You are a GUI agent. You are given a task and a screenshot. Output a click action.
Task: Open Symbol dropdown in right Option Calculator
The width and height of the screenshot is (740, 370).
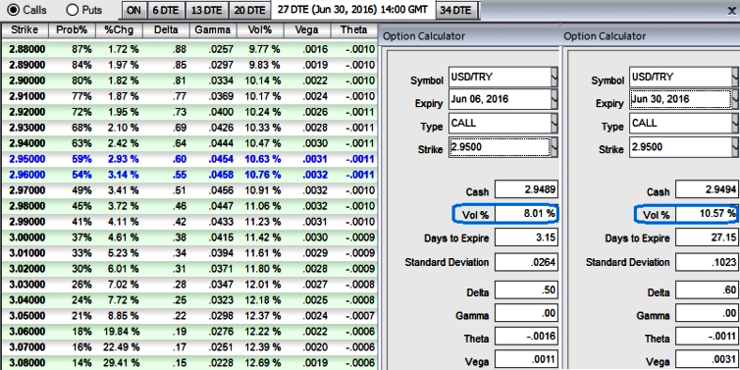point(735,77)
